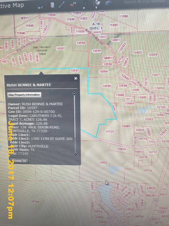Click the globe basemap icon

coord(96,3)
